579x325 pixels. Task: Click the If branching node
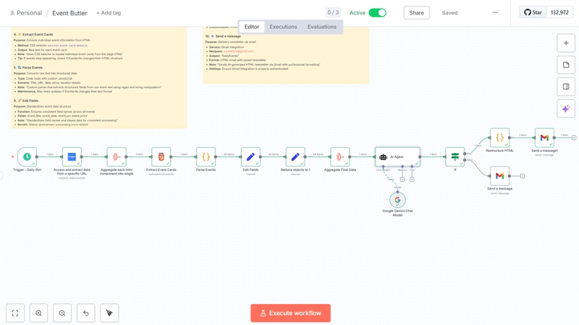(x=455, y=156)
